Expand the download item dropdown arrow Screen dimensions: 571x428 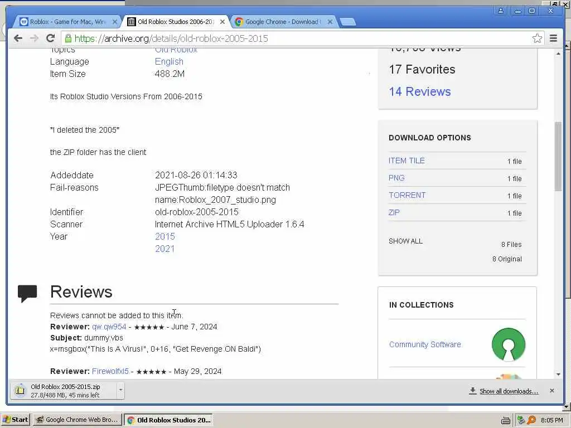coord(120,391)
